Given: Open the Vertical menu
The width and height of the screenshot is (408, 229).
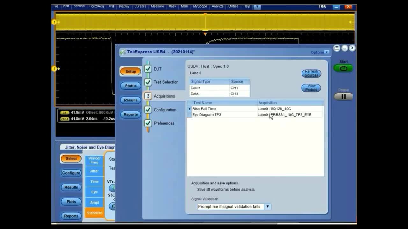Looking at the screenshot, I should pyautogui.click(x=79, y=6).
